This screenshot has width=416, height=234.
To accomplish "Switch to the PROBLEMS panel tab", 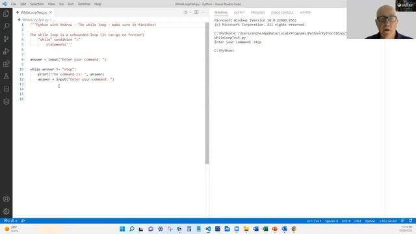I will click(x=258, y=12).
